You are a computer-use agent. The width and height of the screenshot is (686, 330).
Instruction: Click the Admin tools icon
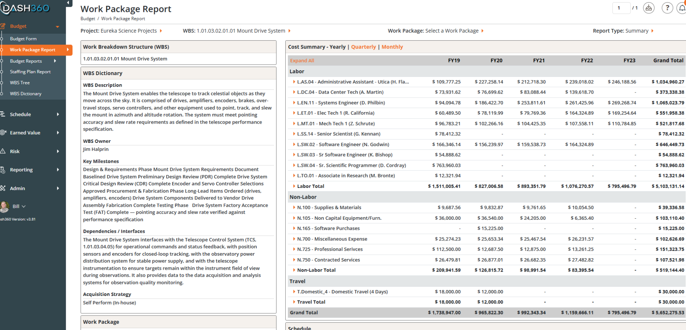[x=3, y=188]
